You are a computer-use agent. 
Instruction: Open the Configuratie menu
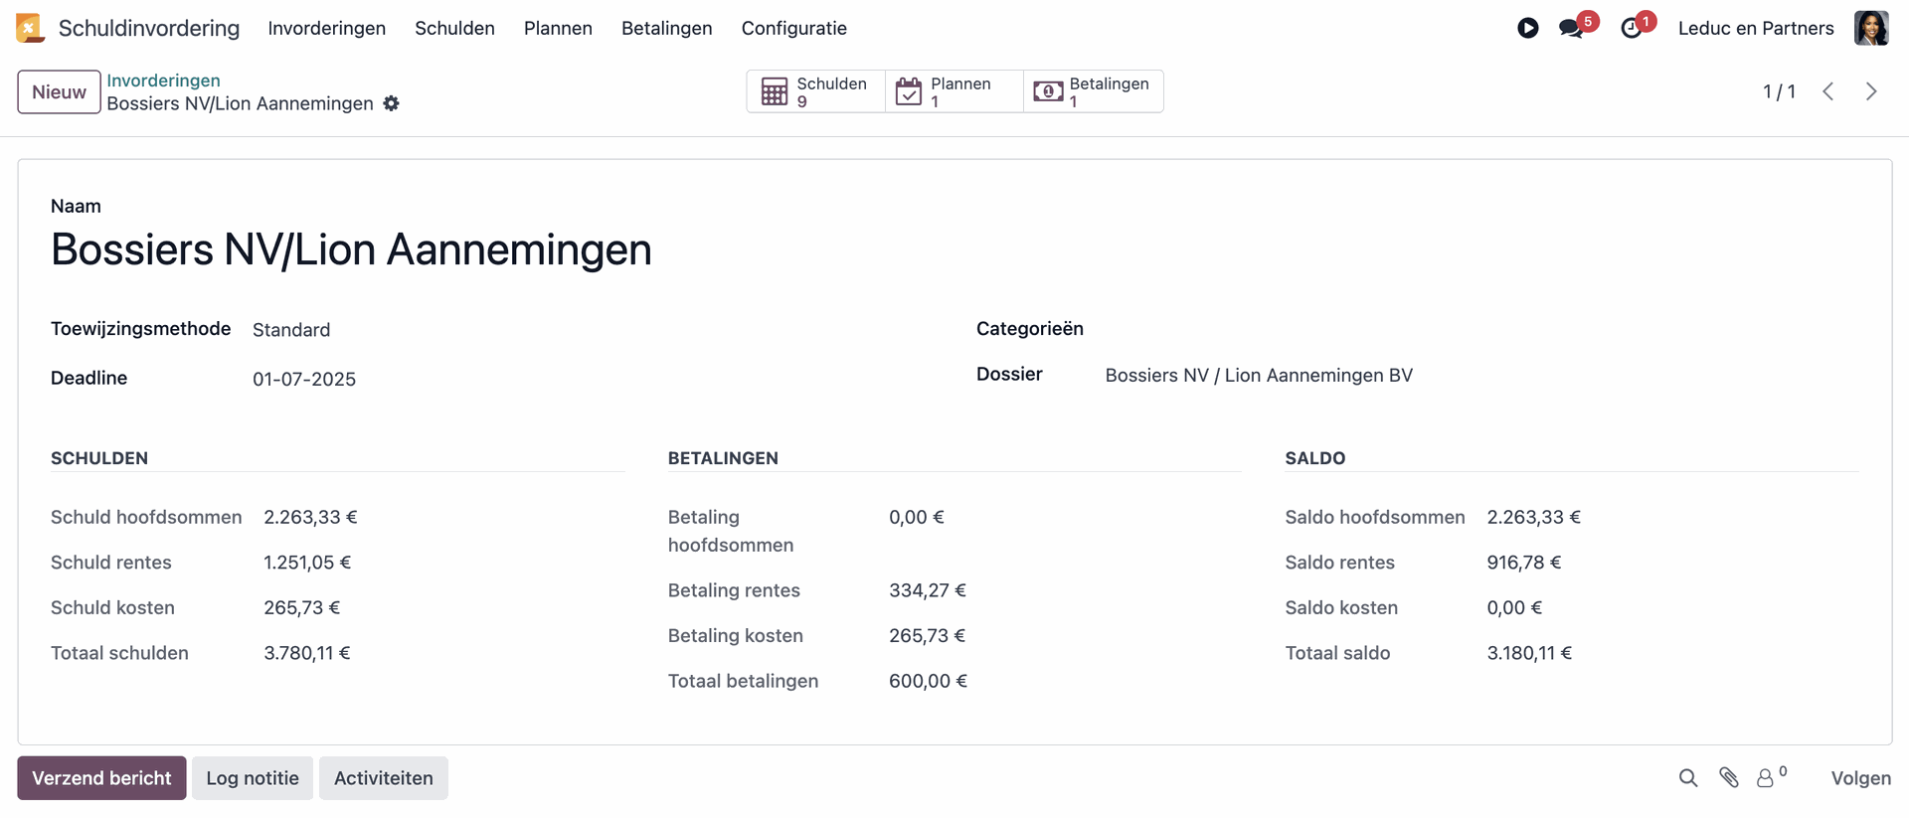point(793,28)
